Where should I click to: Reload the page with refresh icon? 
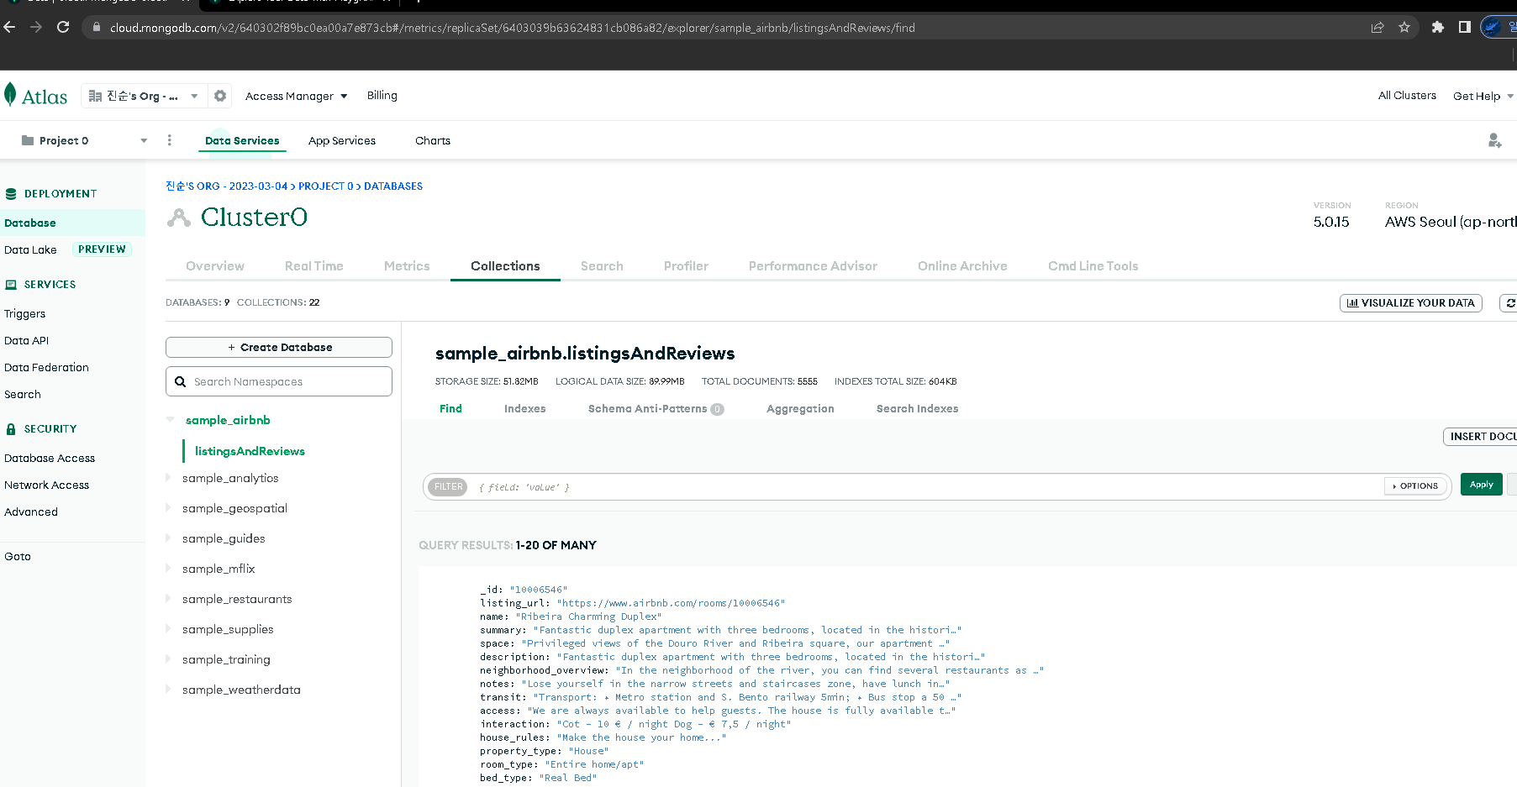click(63, 27)
